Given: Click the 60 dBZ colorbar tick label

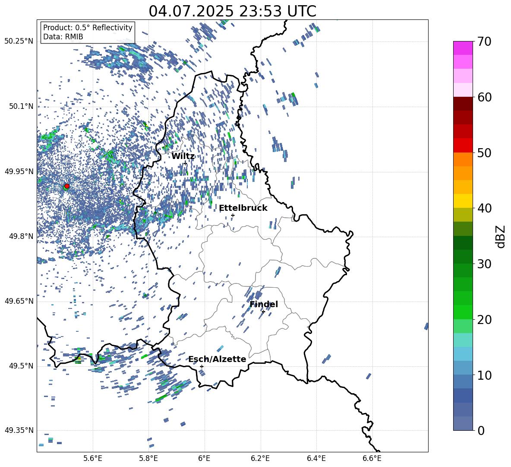Looking at the screenshot, I should pos(484,97).
